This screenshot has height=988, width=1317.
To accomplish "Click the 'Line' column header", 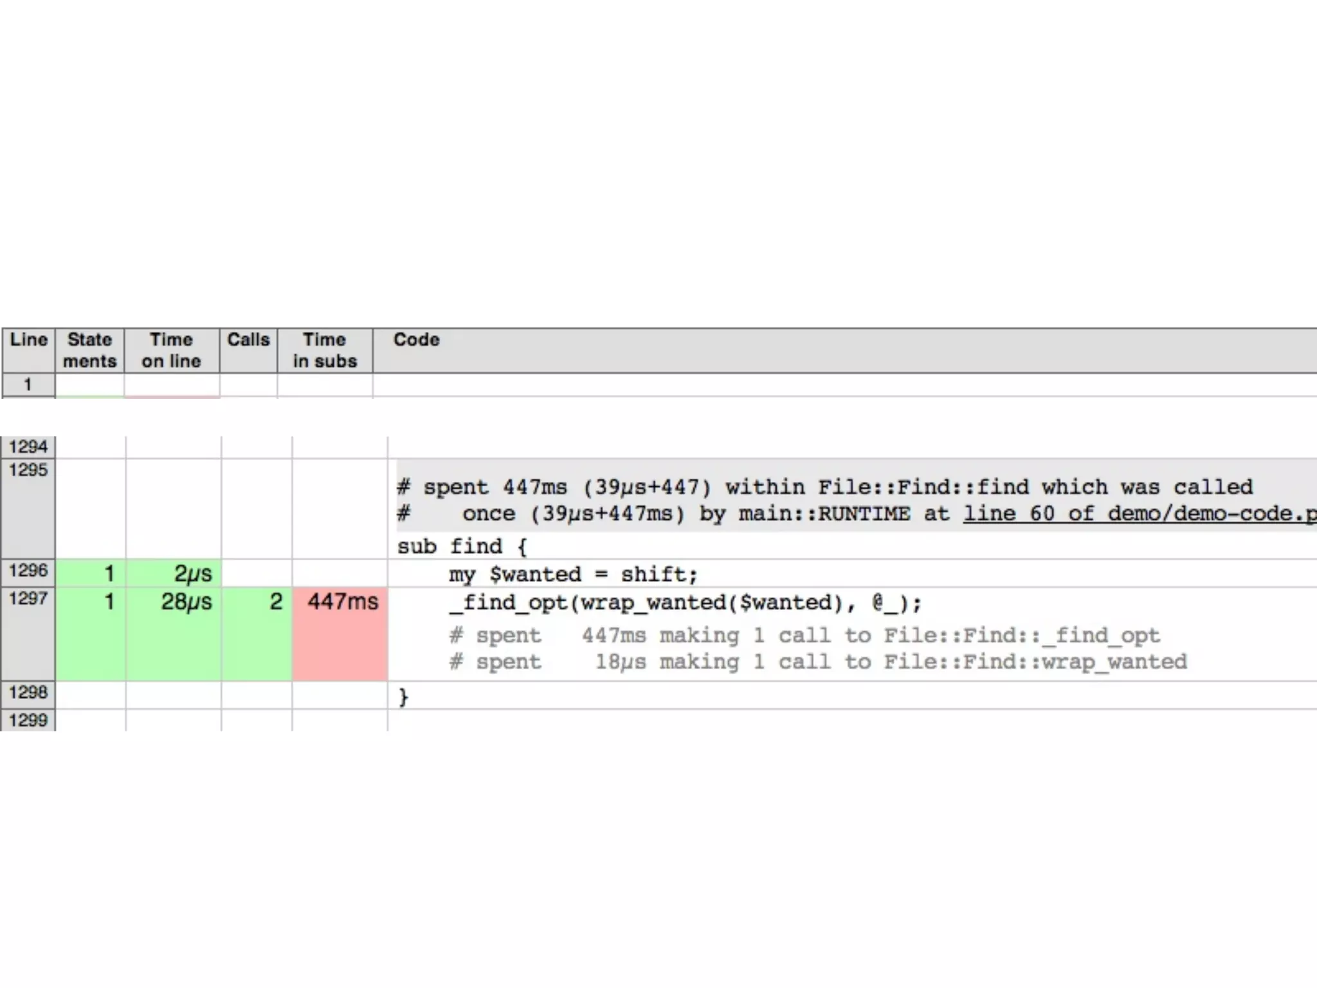I will [29, 340].
